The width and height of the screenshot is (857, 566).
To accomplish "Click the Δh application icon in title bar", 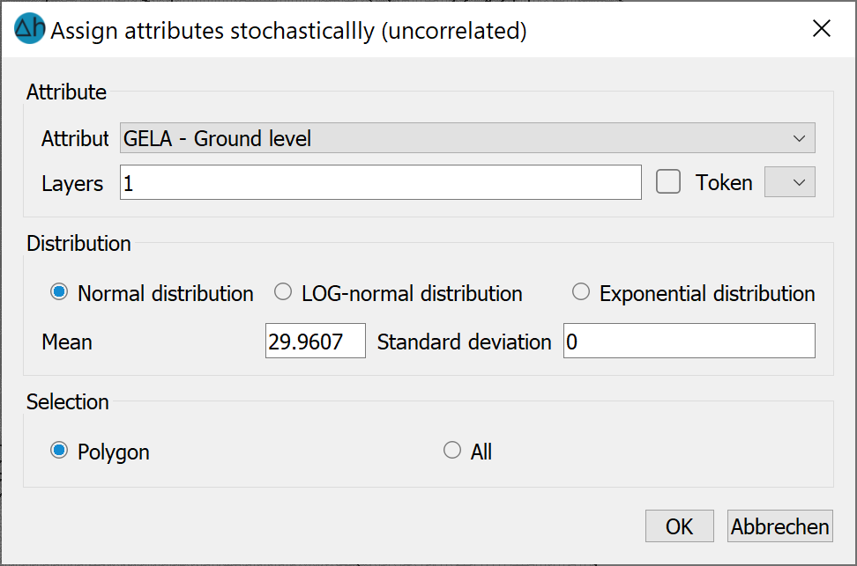I will [29, 28].
